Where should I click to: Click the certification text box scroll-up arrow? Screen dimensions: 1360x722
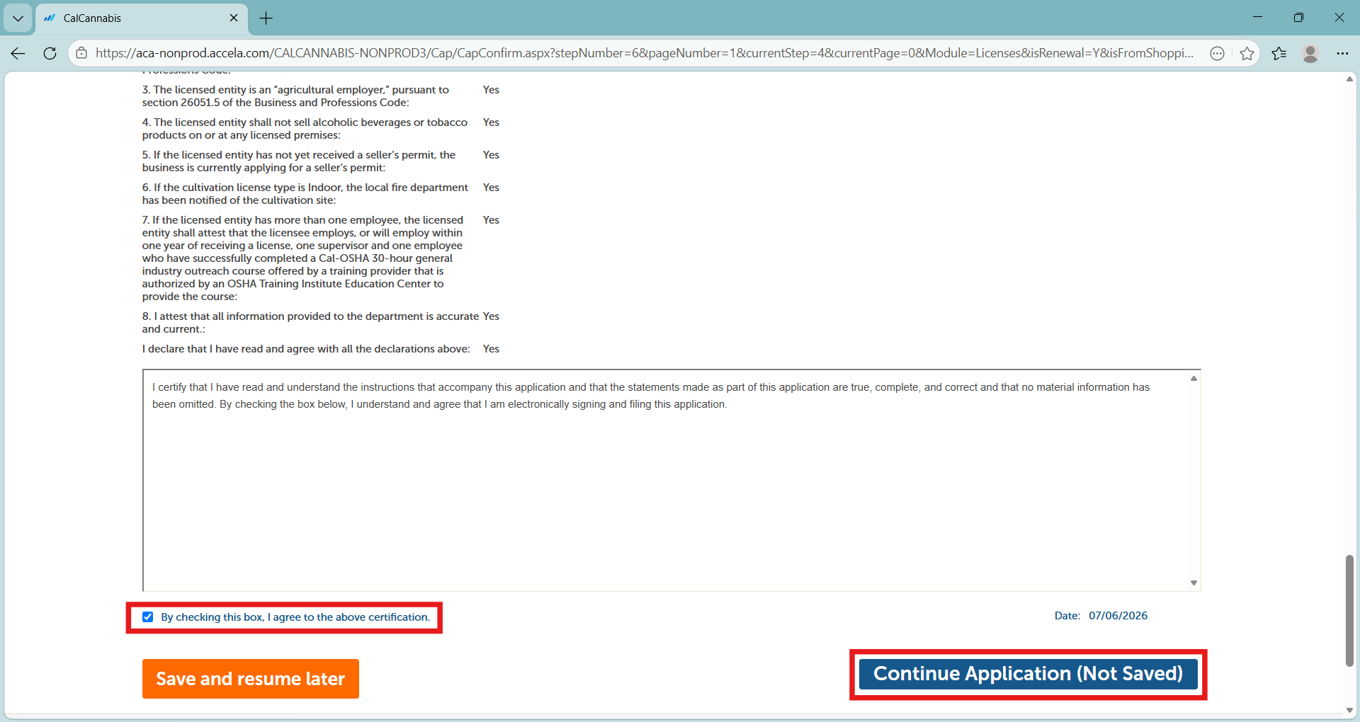point(1194,379)
